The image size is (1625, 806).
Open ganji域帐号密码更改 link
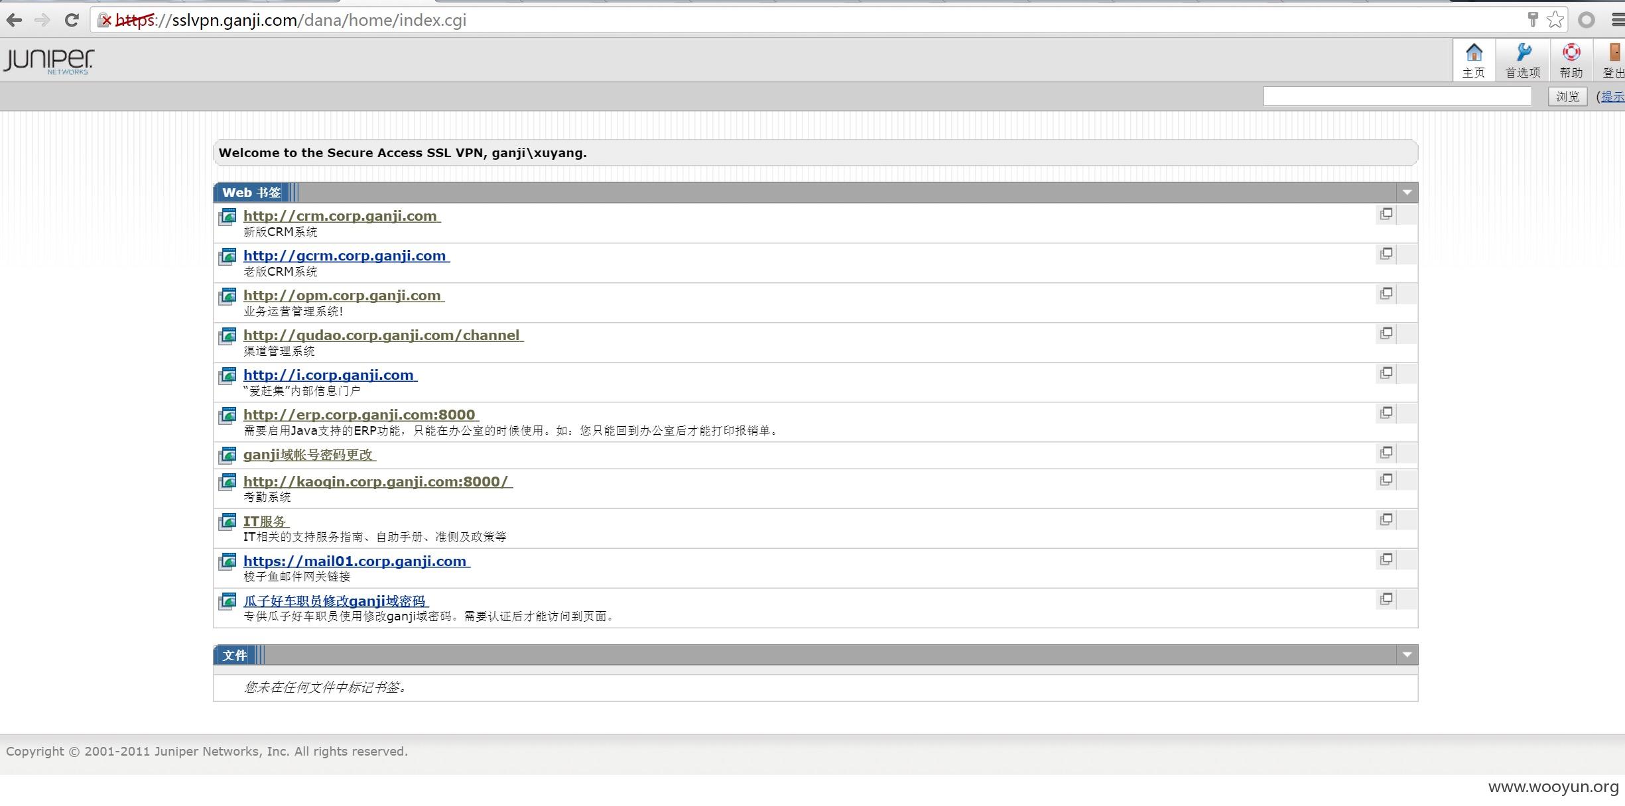(x=309, y=455)
